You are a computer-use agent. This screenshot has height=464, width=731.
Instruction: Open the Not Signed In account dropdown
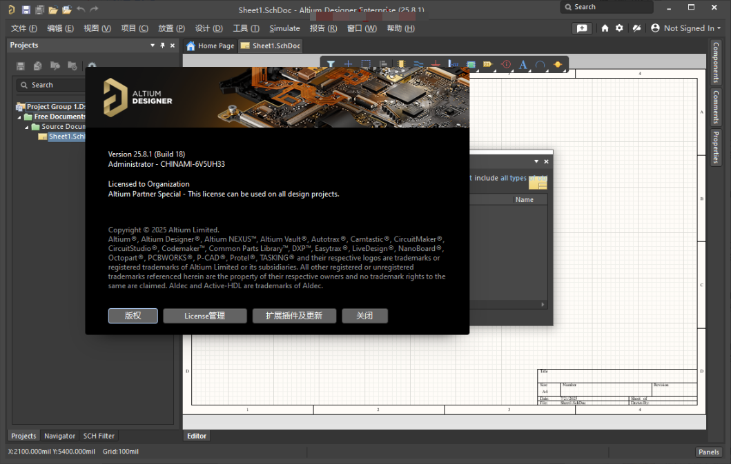click(x=685, y=28)
